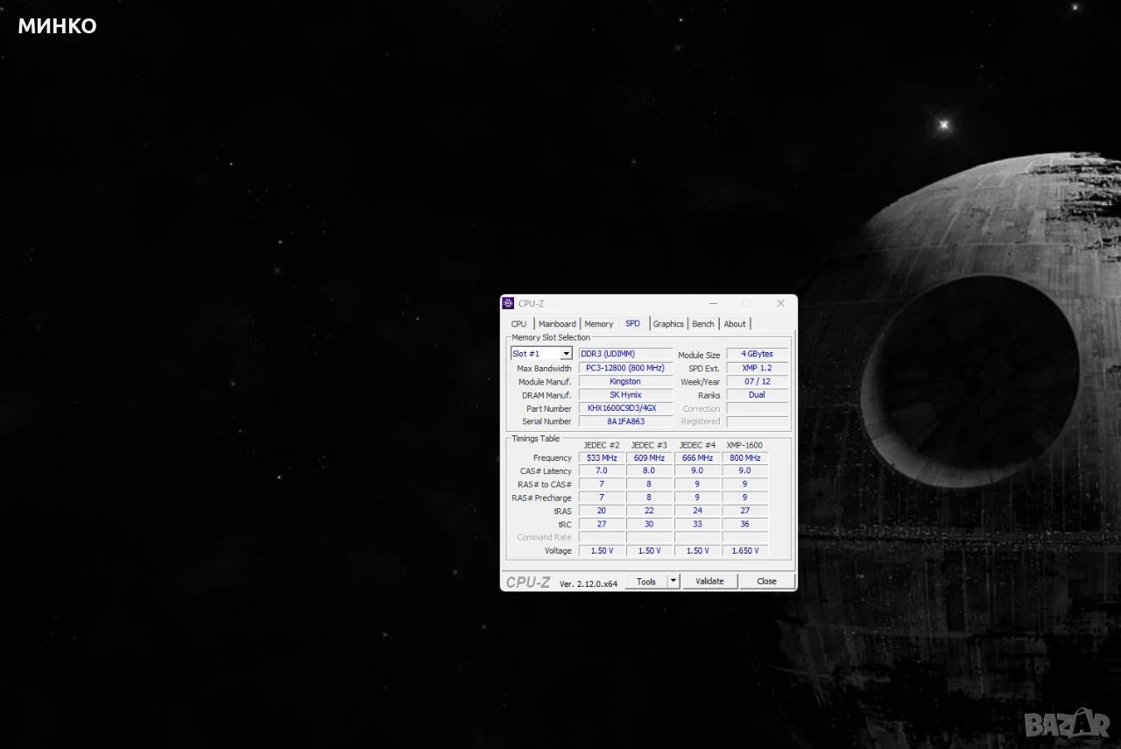The width and height of the screenshot is (1121, 749).
Task: Select the XMP-1600 CAS# Latency 9.0 cell
Action: tap(744, 471)
